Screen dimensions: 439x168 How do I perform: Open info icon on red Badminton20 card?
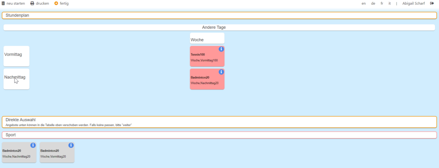click(221, 72)
